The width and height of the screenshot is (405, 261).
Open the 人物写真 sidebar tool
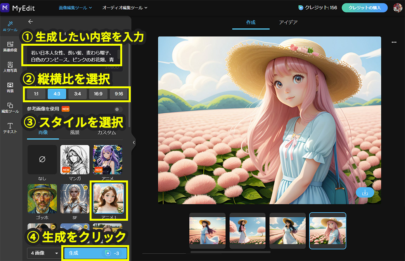[10, 67]
